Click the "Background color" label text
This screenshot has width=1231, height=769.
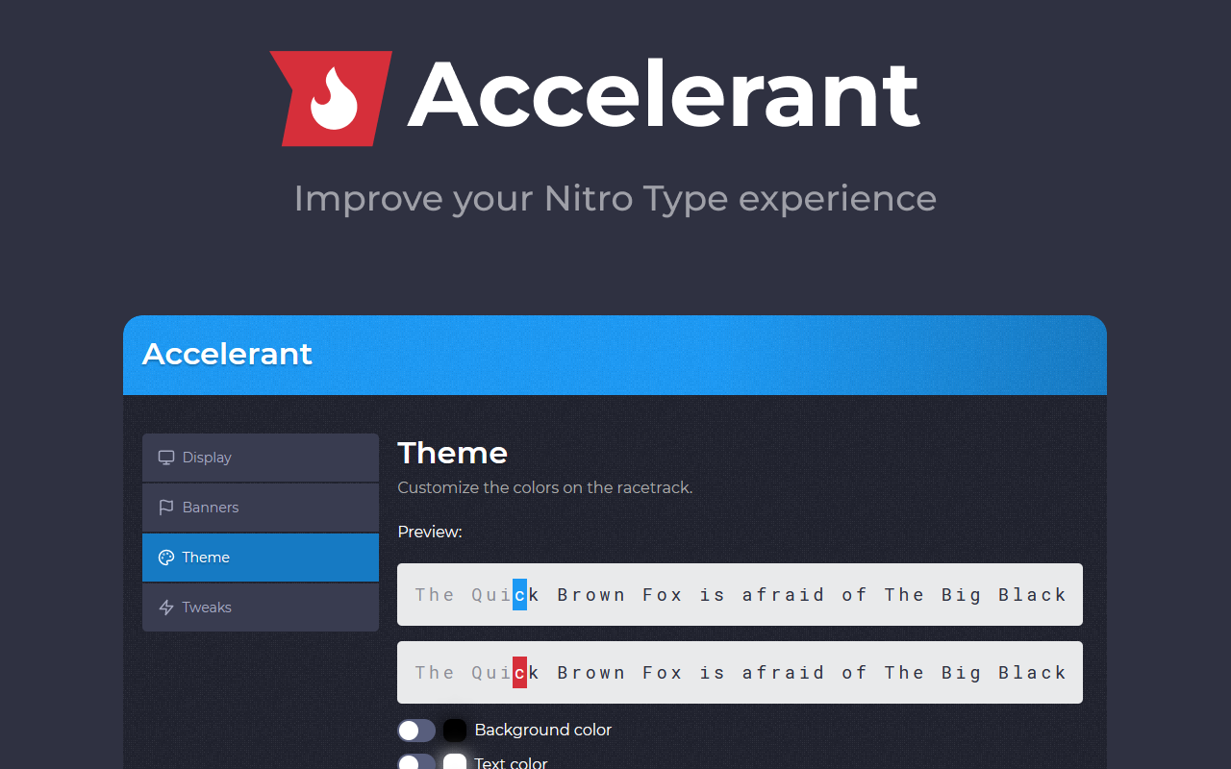click(542, 731)
